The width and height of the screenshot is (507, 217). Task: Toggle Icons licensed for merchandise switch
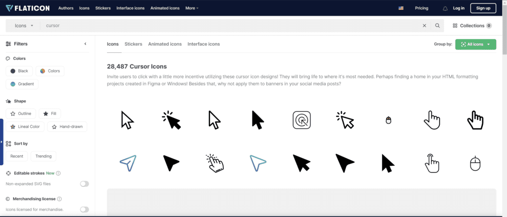pyautogui.click(x=84, y=210)
